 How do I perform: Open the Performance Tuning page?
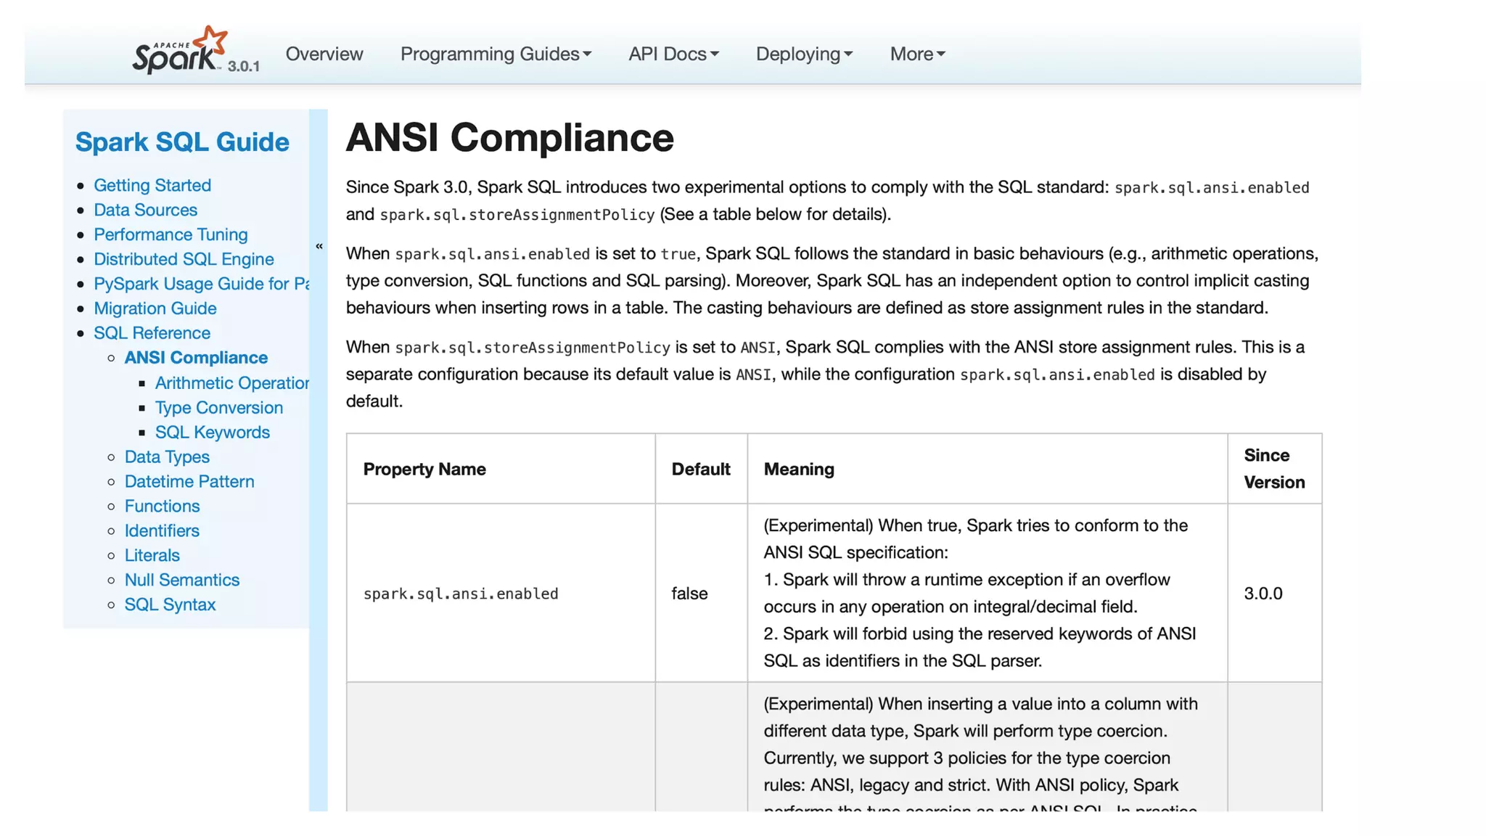[x=171, y=234]
